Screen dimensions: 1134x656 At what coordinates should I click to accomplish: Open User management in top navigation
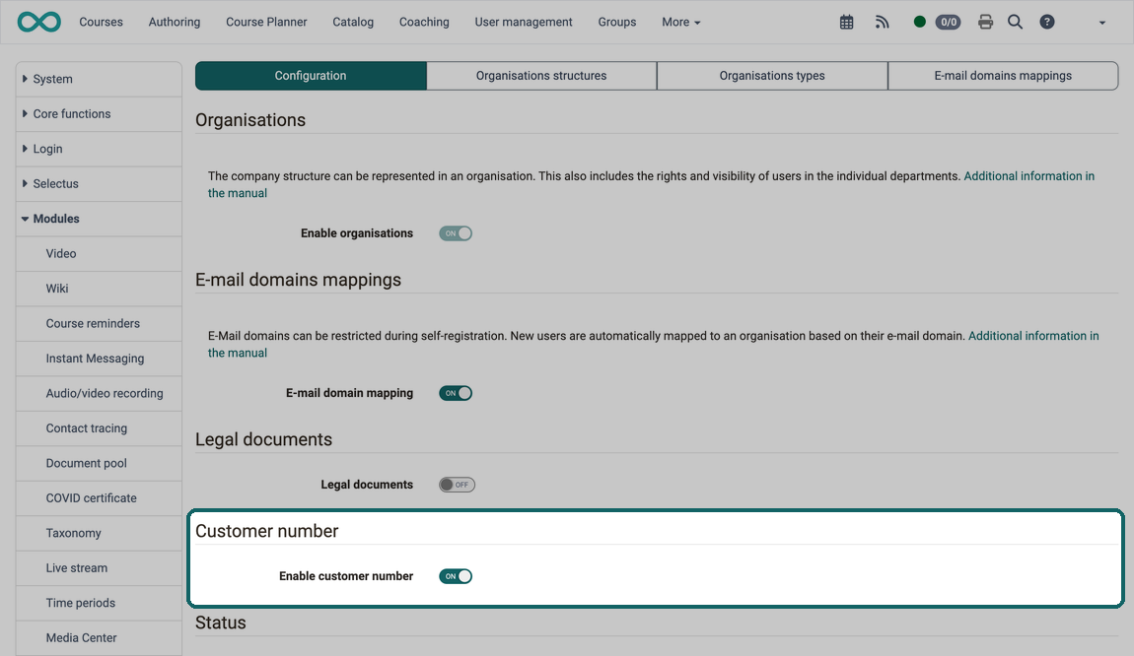(524, 23)
